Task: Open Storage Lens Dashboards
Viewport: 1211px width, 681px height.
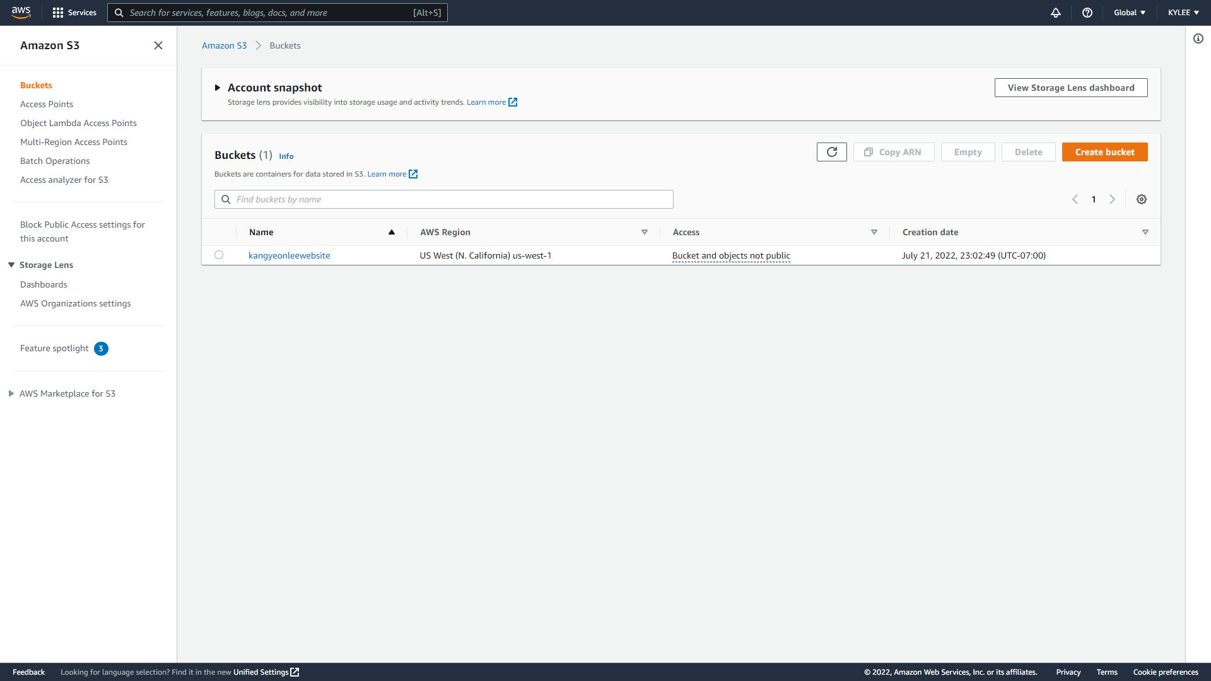Action: click(44, 284)
